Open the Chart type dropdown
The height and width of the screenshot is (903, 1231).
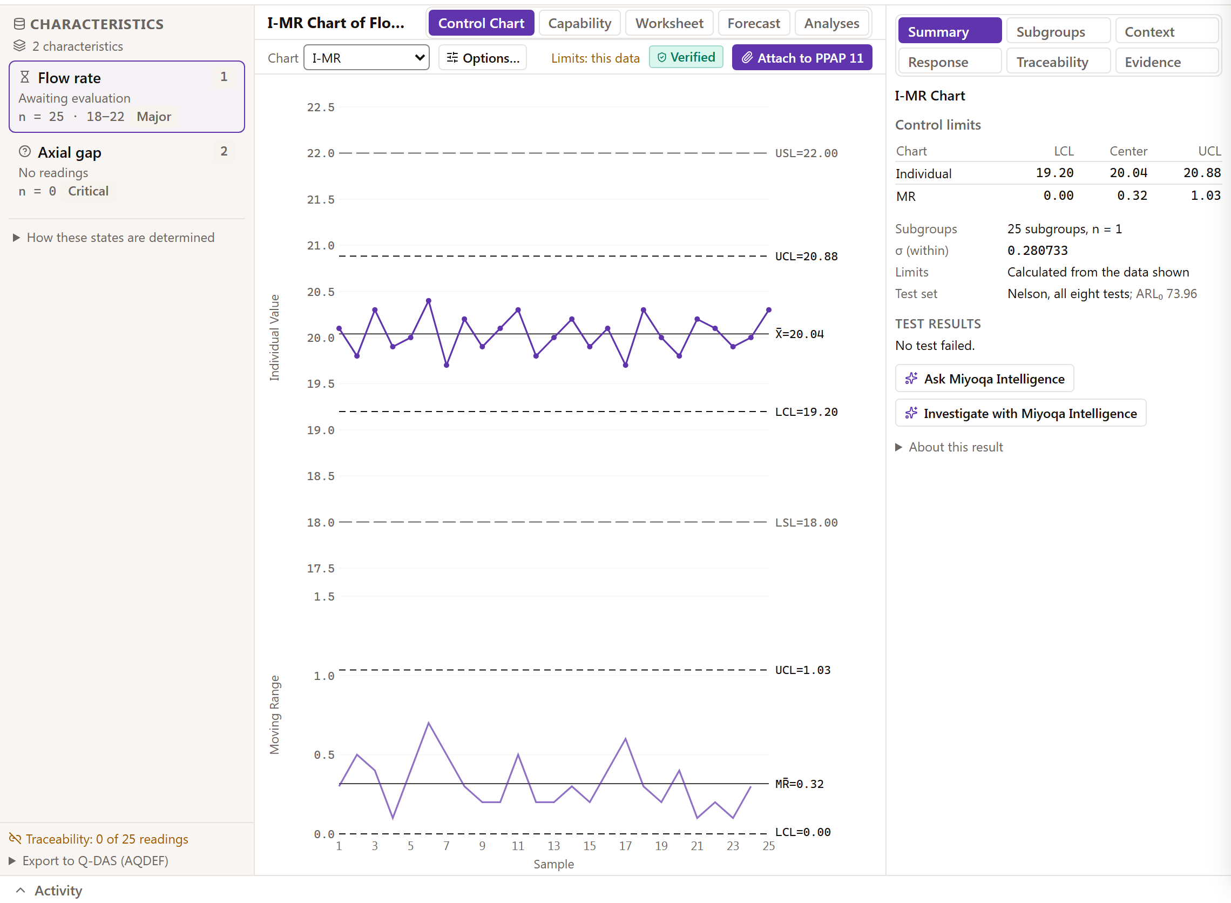click(366, 57)
